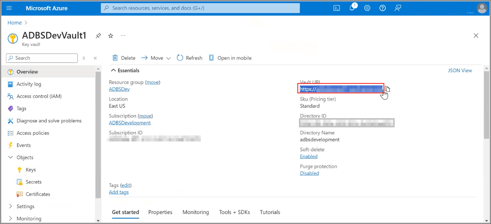
Task: Open Keys under Objects
Action: click(30, 169)
